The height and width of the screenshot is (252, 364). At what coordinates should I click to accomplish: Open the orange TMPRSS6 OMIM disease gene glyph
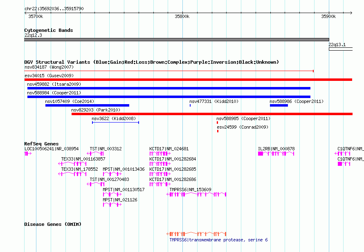pos(196,234)
